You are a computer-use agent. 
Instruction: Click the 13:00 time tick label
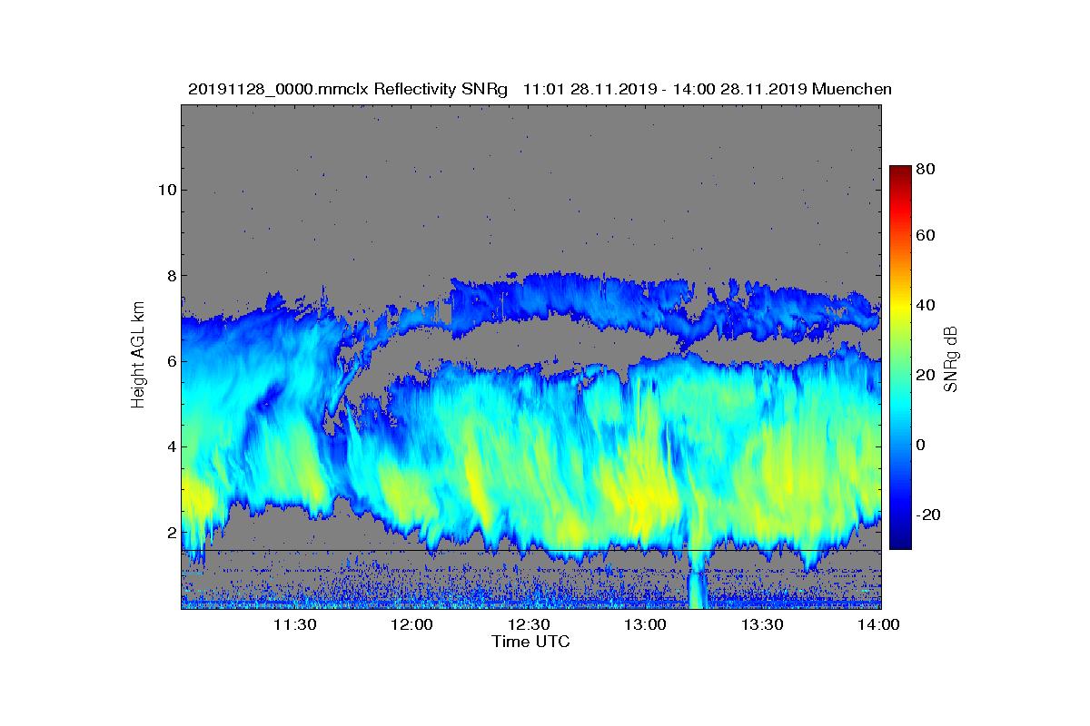coord(647,624)
